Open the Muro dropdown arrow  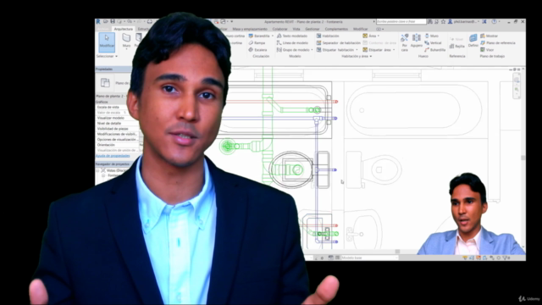click(126, 49)
